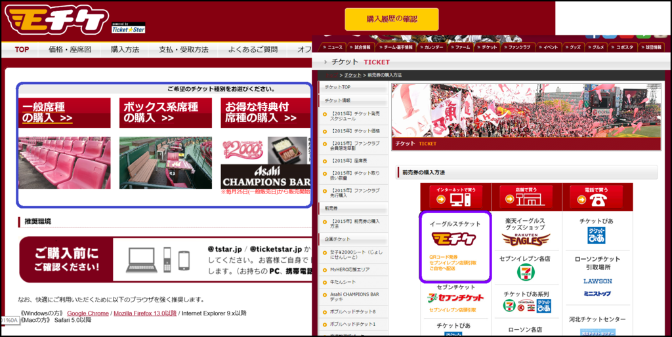This screenshot has width=672, height=337.
Task: Click the Google Chrome browser link
Action: pos(88,313)
